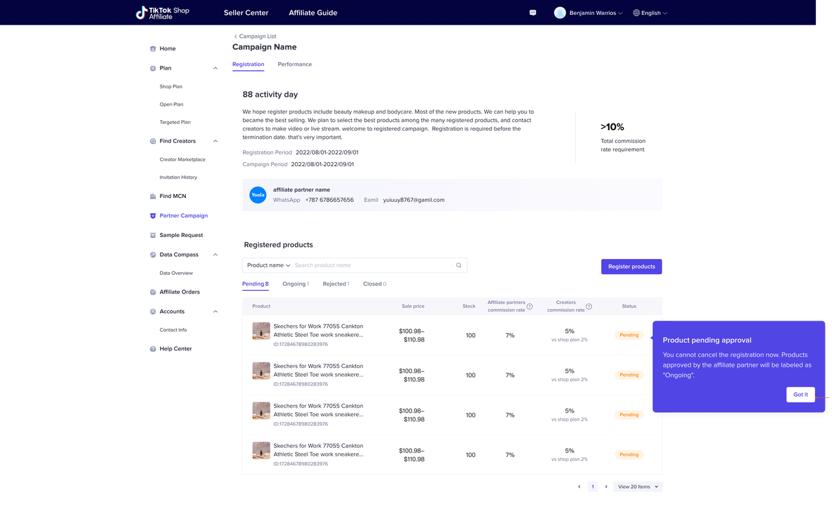Open Creator Marketplace in sidebar
This screenshot has height=507, width=832.
[183, 159]
